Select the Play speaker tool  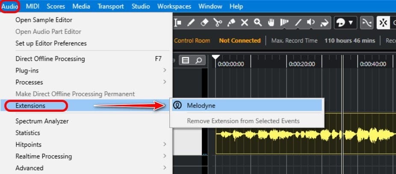311,23
